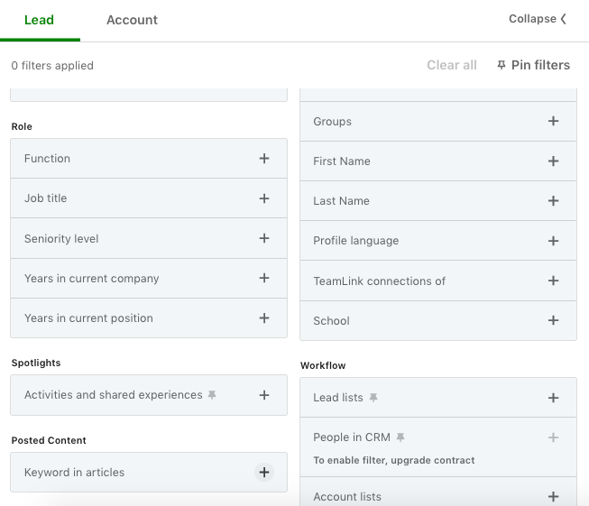This screenshot has width=589, height=506.
Task: Toggle the pin beside Lead lists
Action: click(x=373, y=398)
